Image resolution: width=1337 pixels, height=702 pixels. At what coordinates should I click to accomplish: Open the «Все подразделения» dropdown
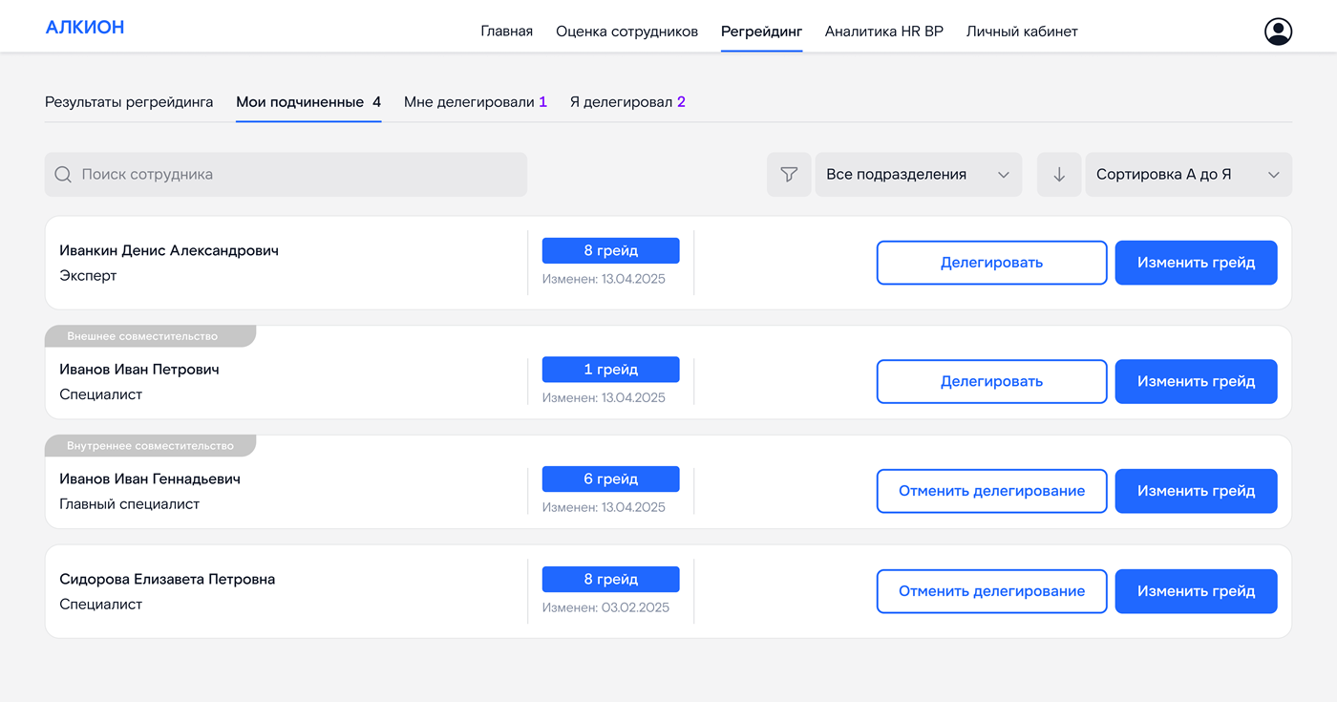coord(917,174)
